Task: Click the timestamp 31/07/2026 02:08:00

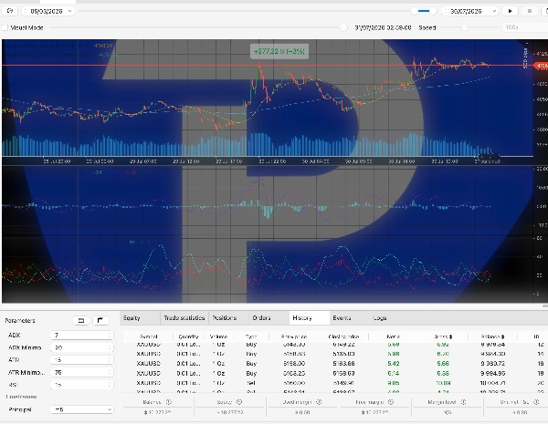Action: [383, 27]
